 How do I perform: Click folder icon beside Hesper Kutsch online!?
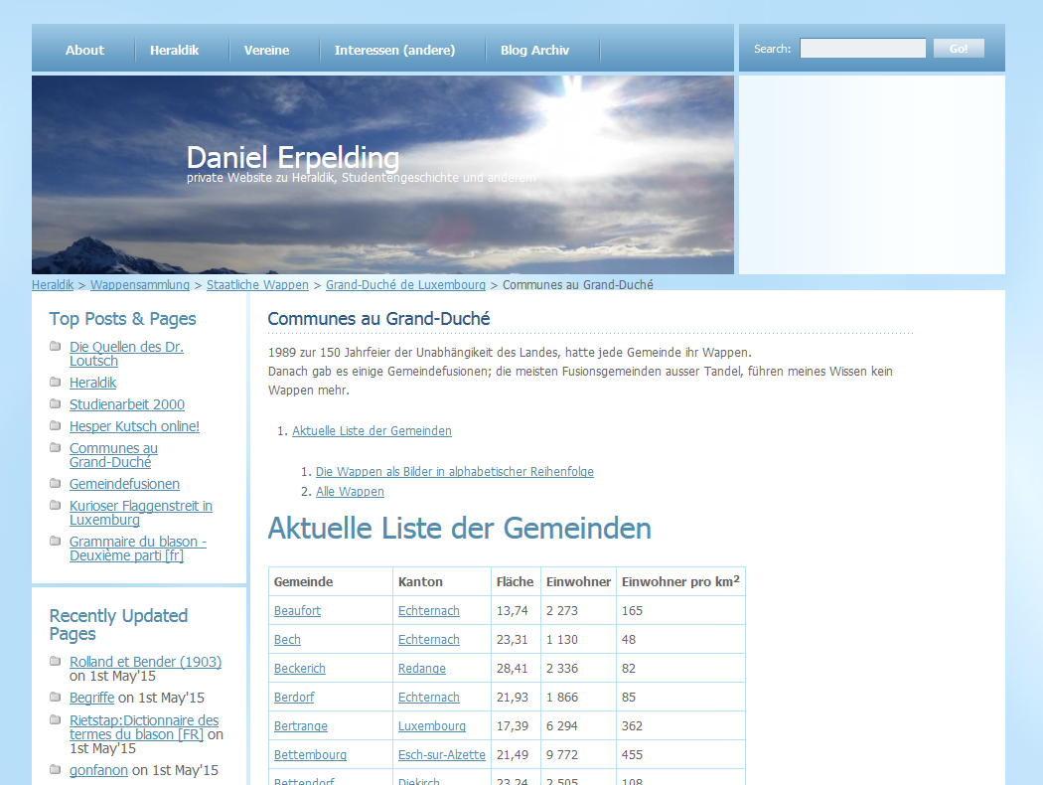tap(56, 426)
